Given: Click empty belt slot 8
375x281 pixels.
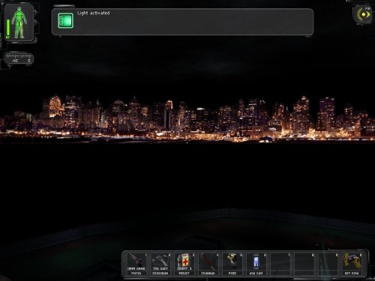Looking at the screenshot, I should (x=304, y=264).
